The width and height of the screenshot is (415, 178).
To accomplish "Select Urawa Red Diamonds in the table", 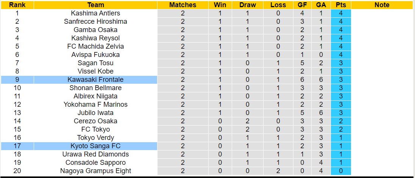I will [95, 154].
